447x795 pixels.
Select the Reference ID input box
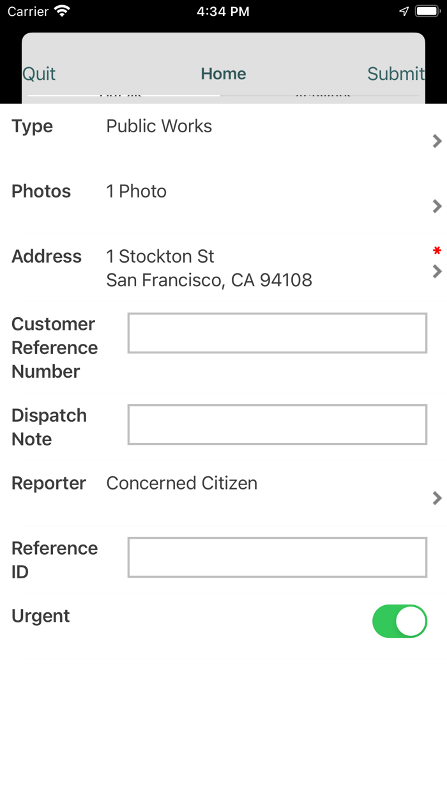[277, 557]
